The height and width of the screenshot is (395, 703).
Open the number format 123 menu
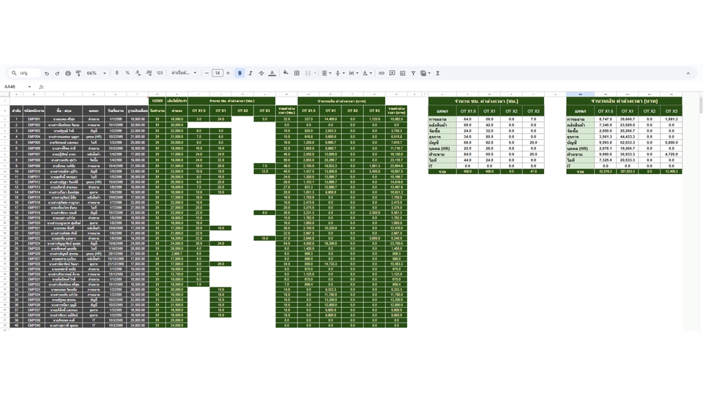(160, 73)
